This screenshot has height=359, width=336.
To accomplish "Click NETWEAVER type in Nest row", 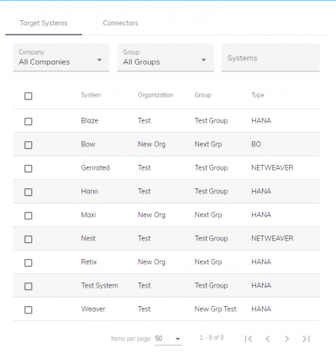I will [x=272, y=238].
